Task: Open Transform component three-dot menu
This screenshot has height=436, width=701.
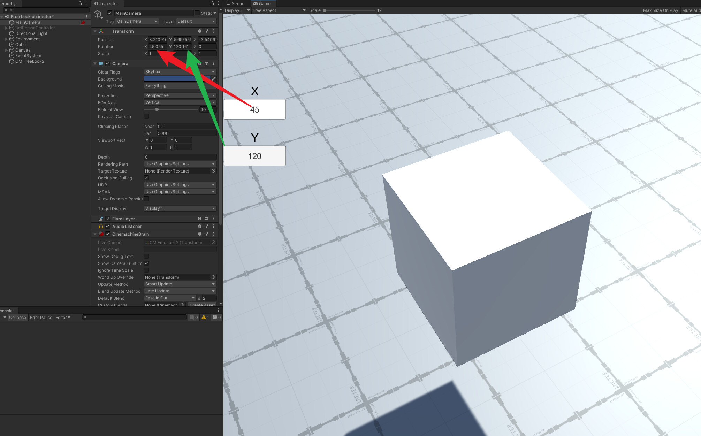Action: point(214,31)
